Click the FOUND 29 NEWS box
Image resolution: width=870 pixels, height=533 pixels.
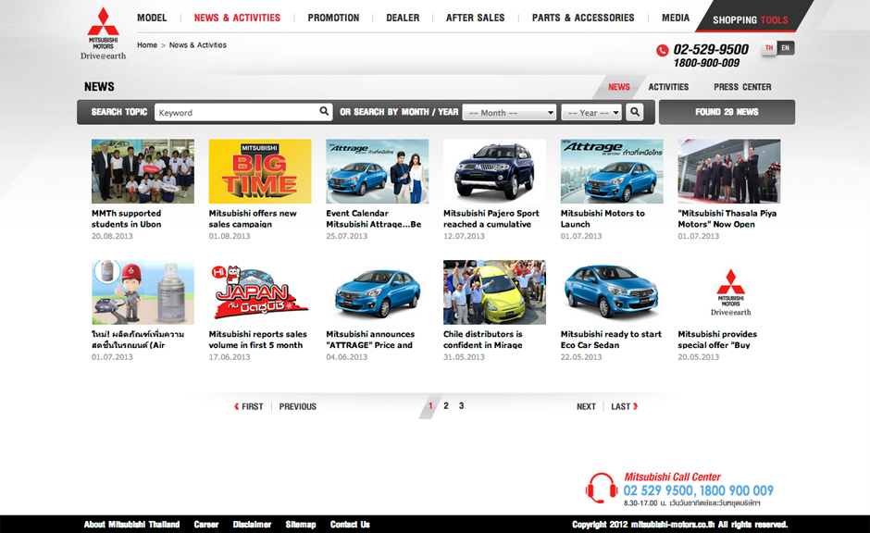point(727,112)
